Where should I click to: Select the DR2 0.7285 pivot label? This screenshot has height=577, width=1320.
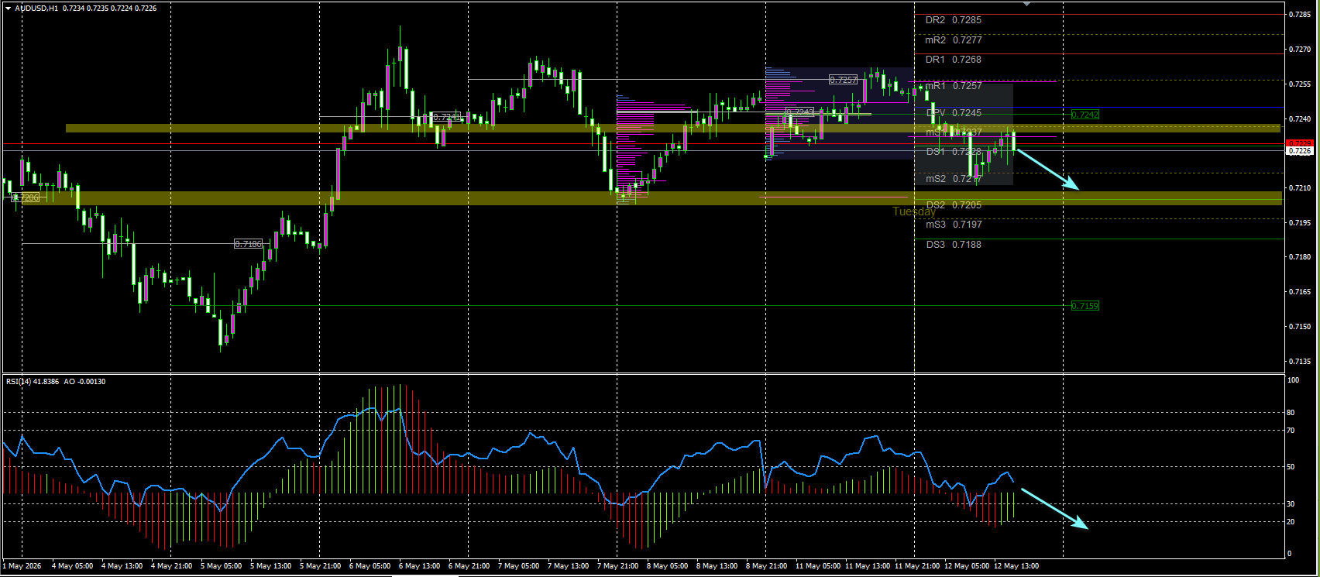point(953,20)
